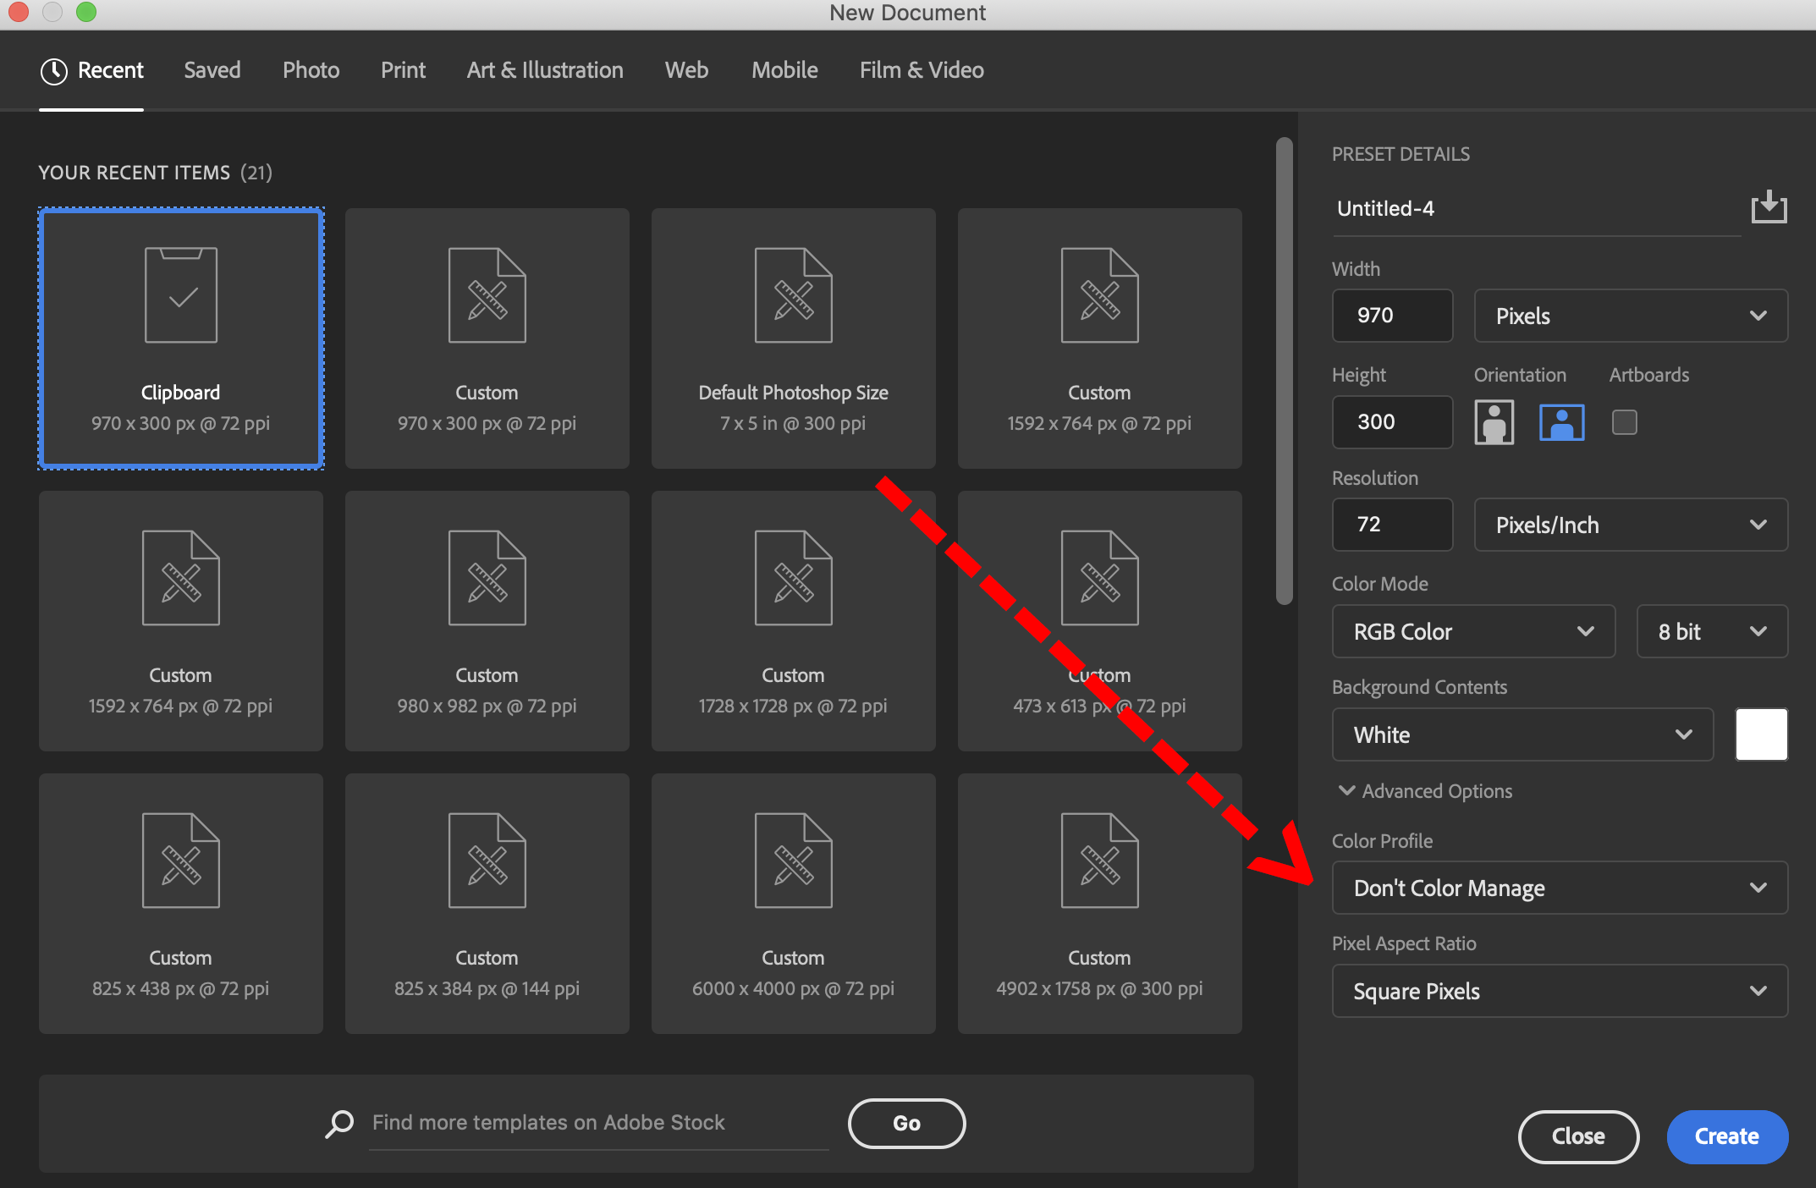Screen dimensions: 1816x1188
Task: Switch to the Web tab
Action: pos(686,70)
